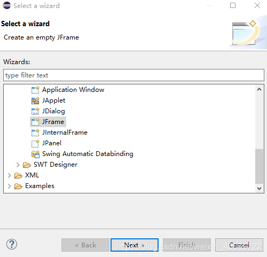Viewport: 267px width, 257px height.
Task: Select the Application Window entry
Action: click(x=73, y=90)
